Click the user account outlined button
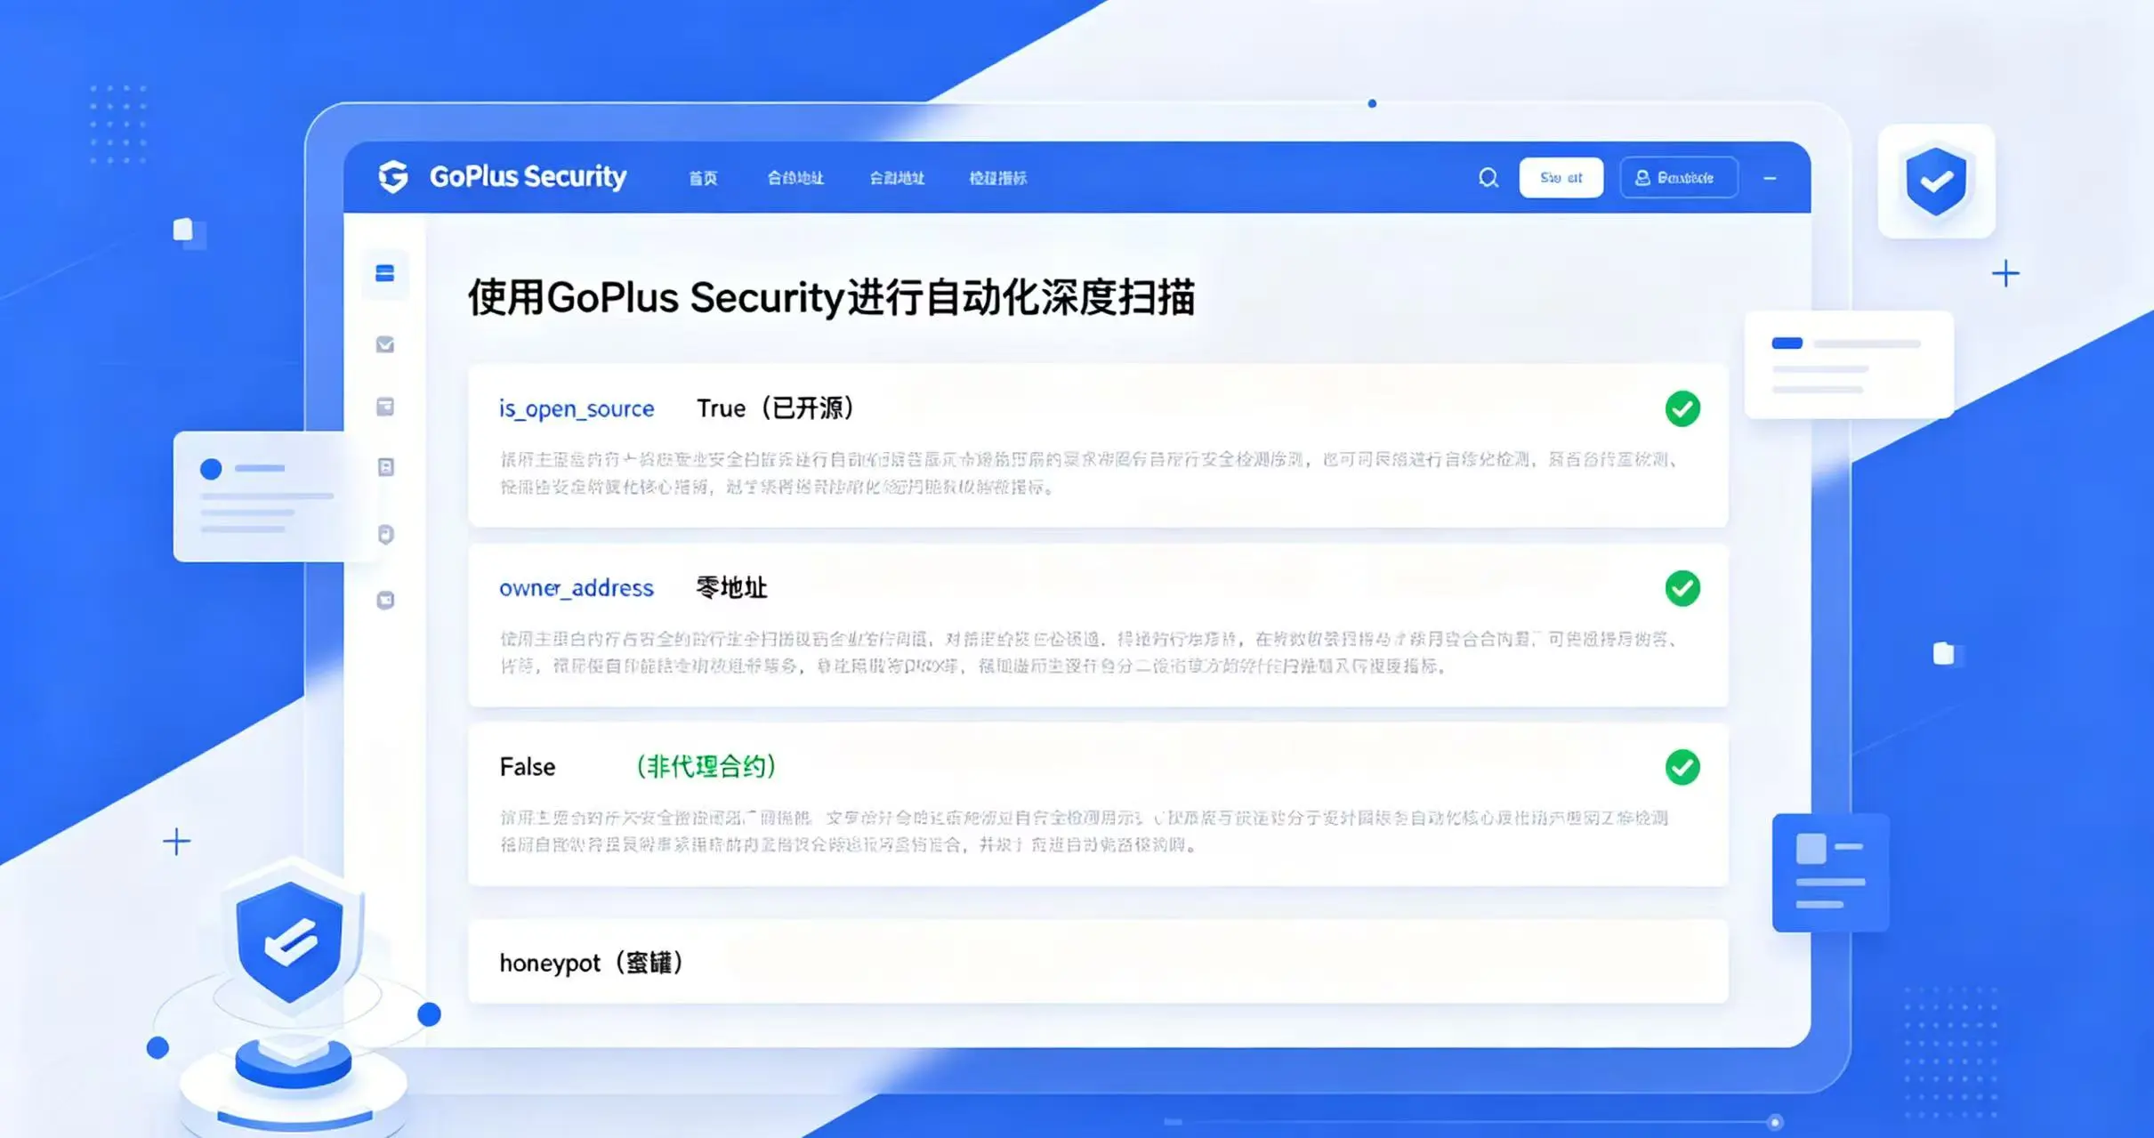The width and height of the screenshot is (2154, 1138). click(x=1679, y=177)
